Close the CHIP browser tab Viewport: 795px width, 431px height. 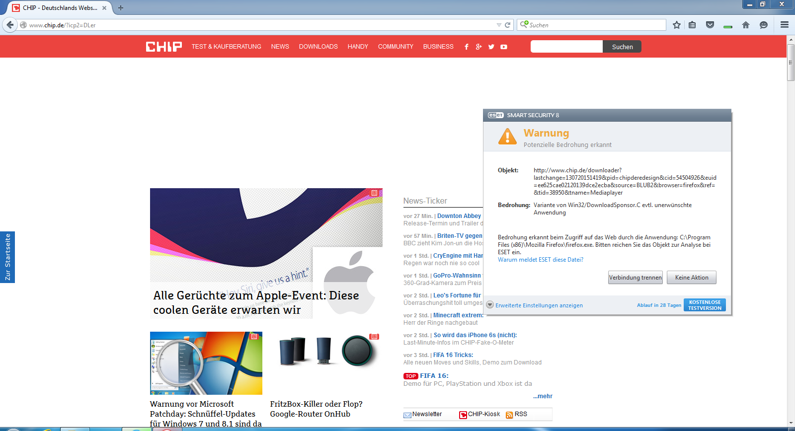pos(104,8)
